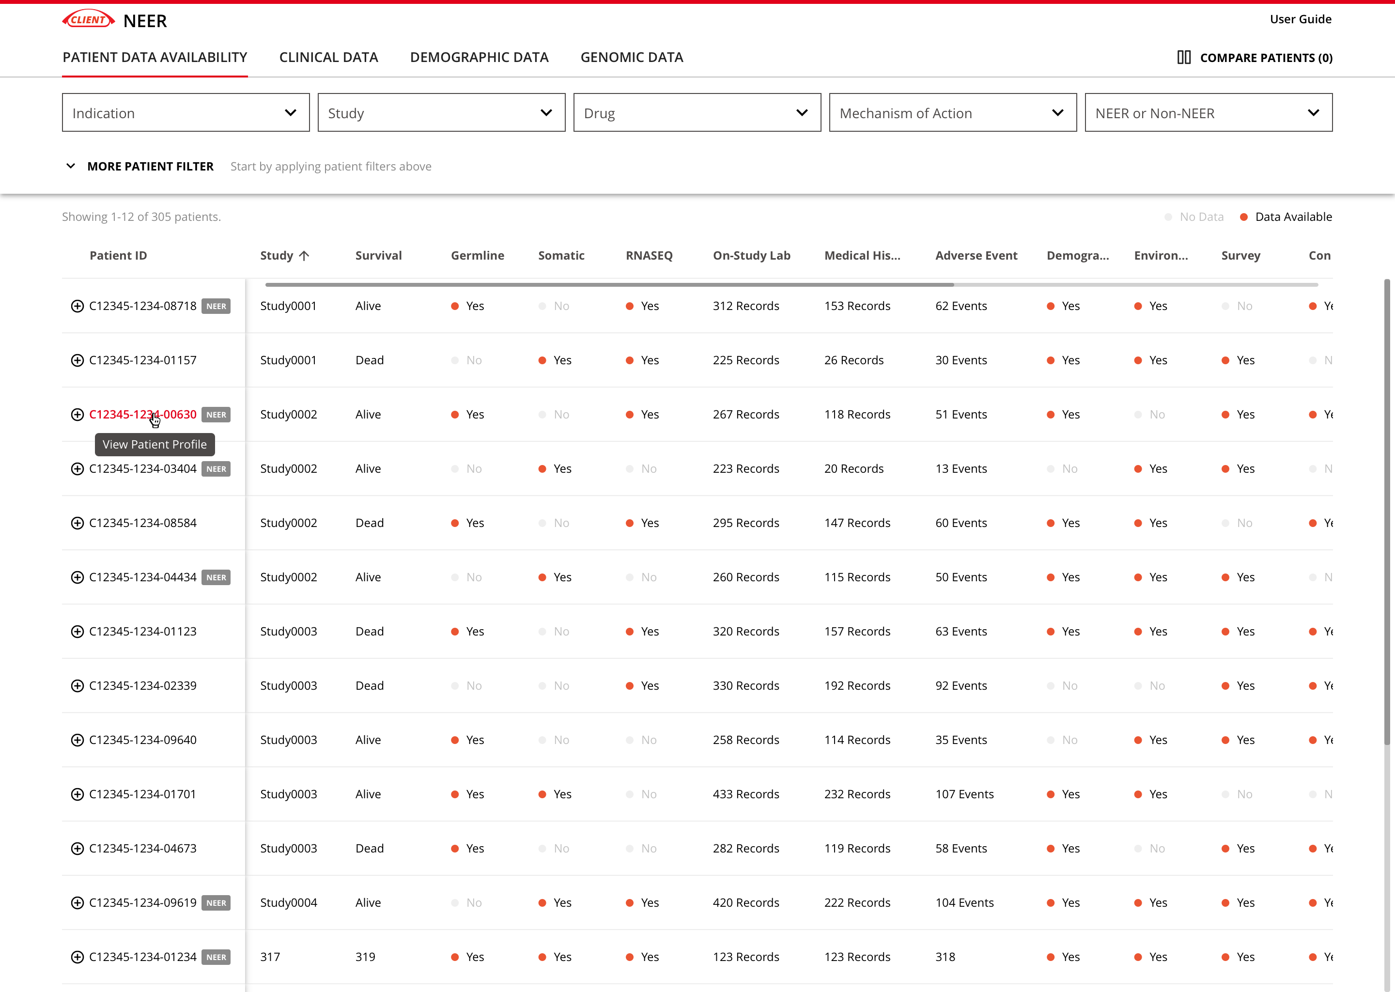Viewport: 1395px width, 992px height.
Task: Open patient profile C12345-1234-00630
Action: point(142,414)
